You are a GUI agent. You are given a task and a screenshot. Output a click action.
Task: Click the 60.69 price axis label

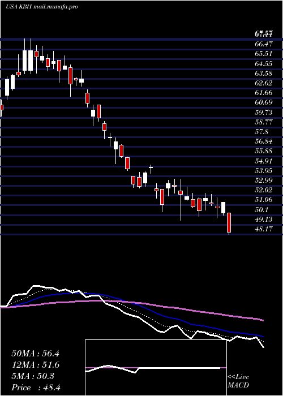point(263,102)
